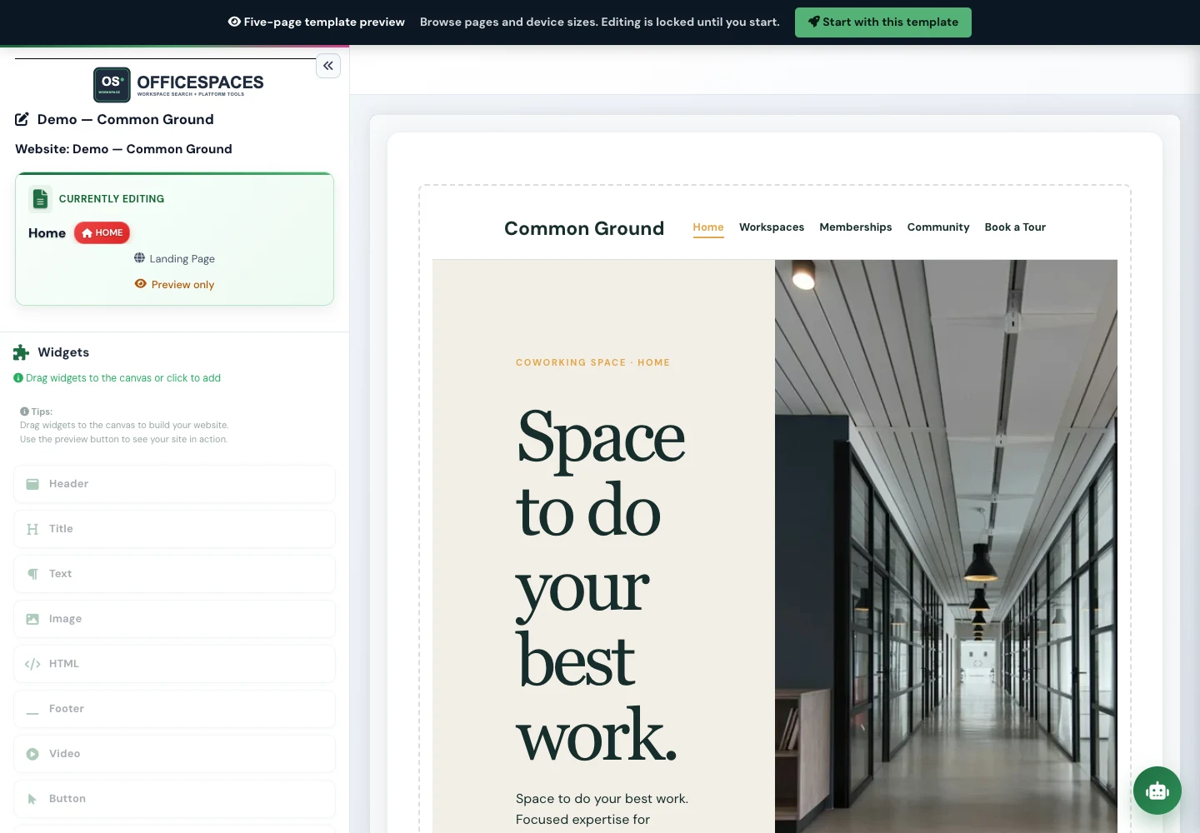Click the Tips info icon

click(x=24, y=412)
